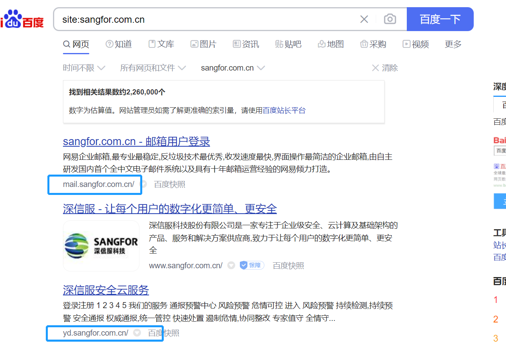Screen dimensions: 506x342
Task: Open the 采购 tab
Action: [373, 44]
